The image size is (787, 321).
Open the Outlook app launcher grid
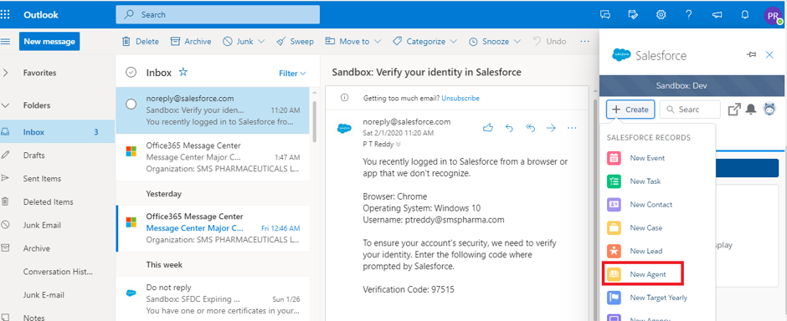[4, 14]
